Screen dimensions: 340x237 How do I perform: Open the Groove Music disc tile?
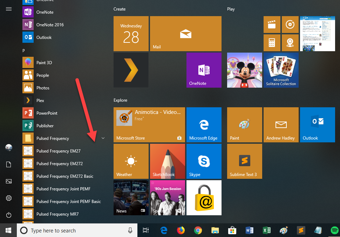290,25
